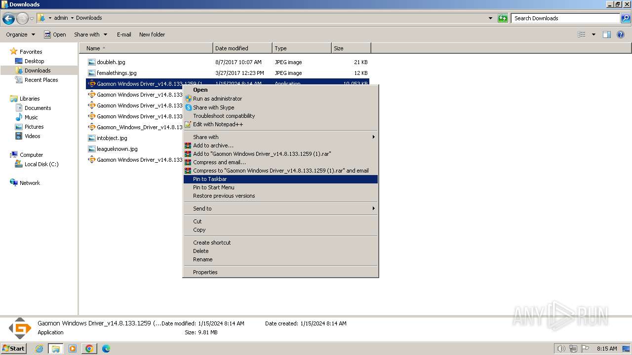This screenshot has width=632, height=355.
Task: Click the Favorites star icon
Action: (x=14, y=51)
